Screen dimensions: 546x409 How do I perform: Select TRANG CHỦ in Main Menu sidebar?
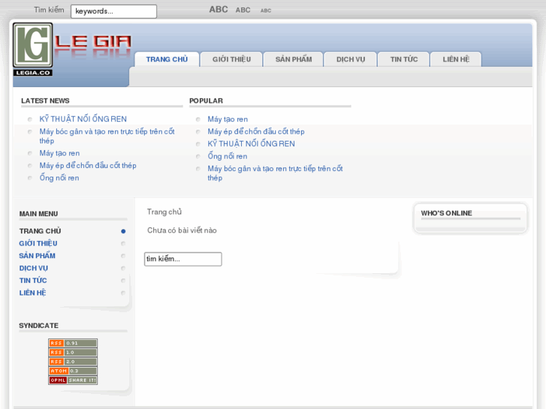pos(40,231)
